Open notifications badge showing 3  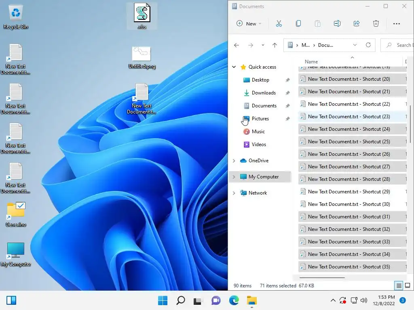[403, 300]
